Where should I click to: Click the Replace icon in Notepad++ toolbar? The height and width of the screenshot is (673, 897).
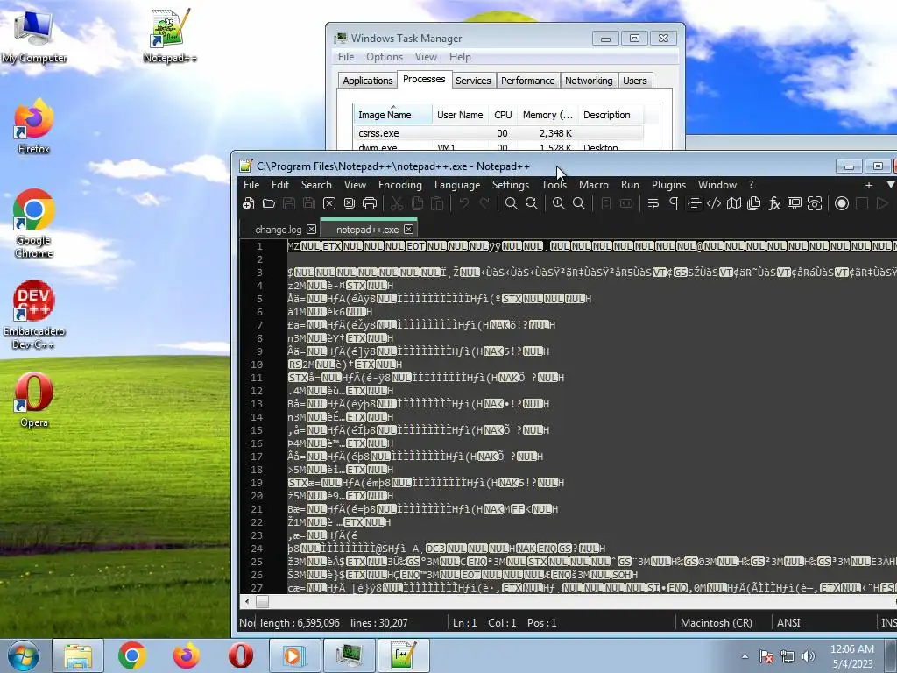coord(532,203)
